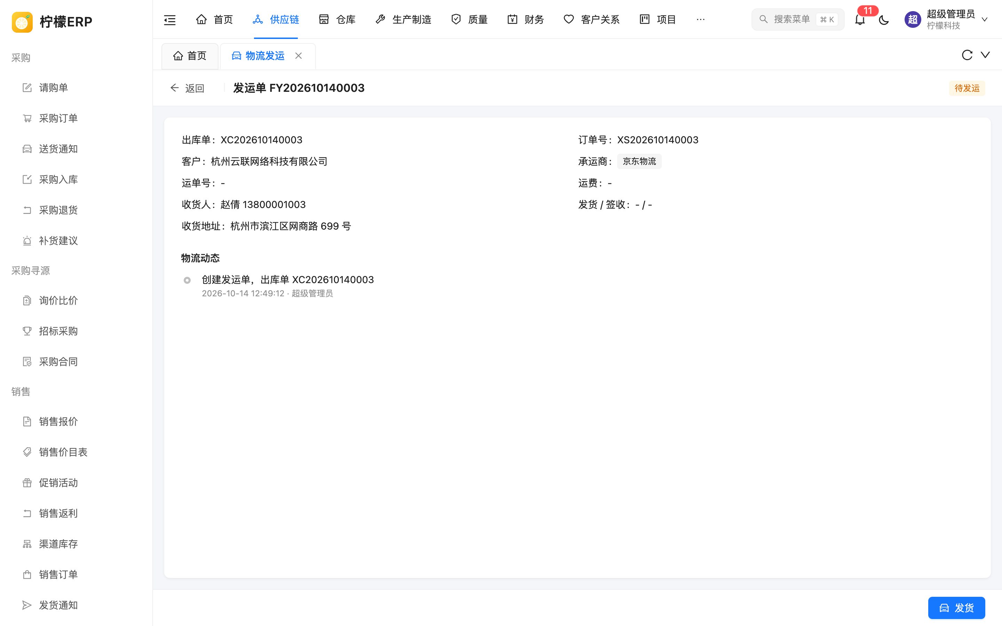The image size is (1002, 626).
Task: Focus the 搜索菜单 search field
Action: coord(797,19)
